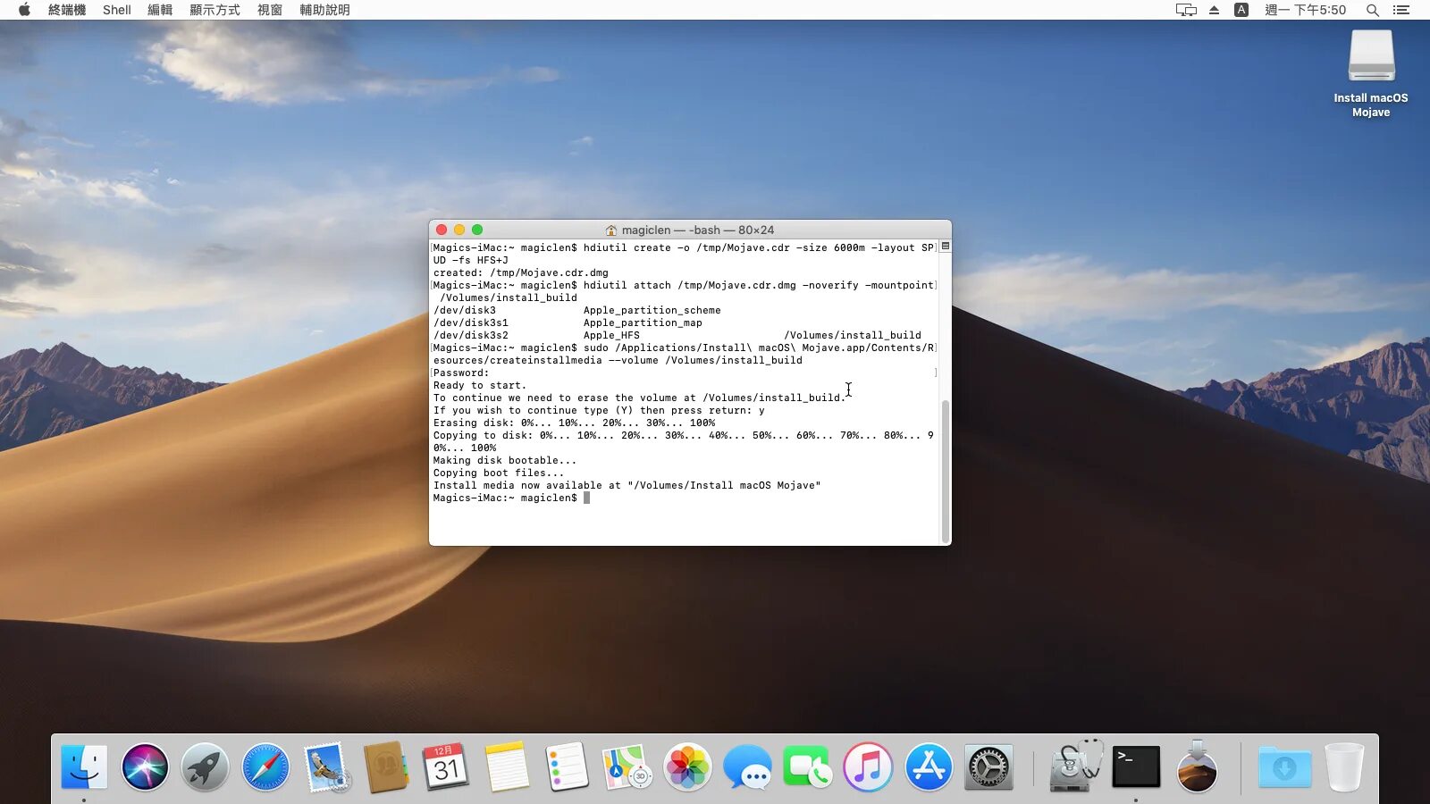Open Maps icon in the Dock
This screenshot has width=1430, height=804.
627,766
